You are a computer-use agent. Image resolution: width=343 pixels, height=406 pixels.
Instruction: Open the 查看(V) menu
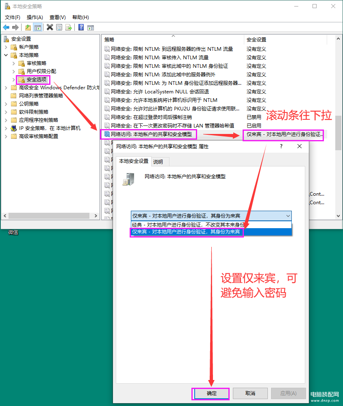pos(58,17)
